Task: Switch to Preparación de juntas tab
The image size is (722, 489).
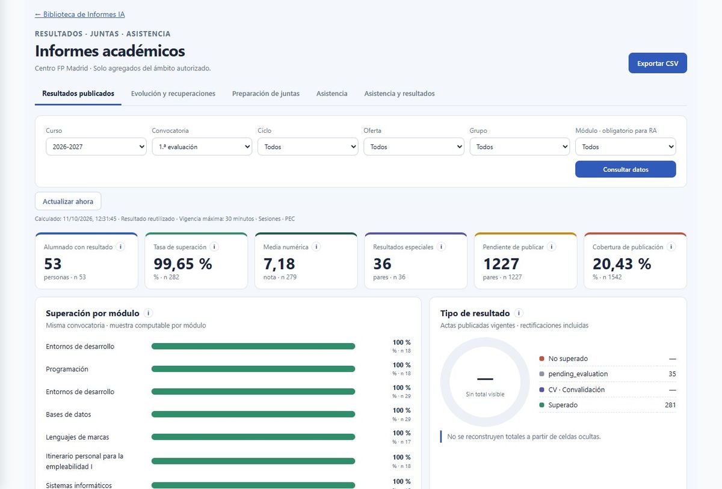Action: click(266, 94)
